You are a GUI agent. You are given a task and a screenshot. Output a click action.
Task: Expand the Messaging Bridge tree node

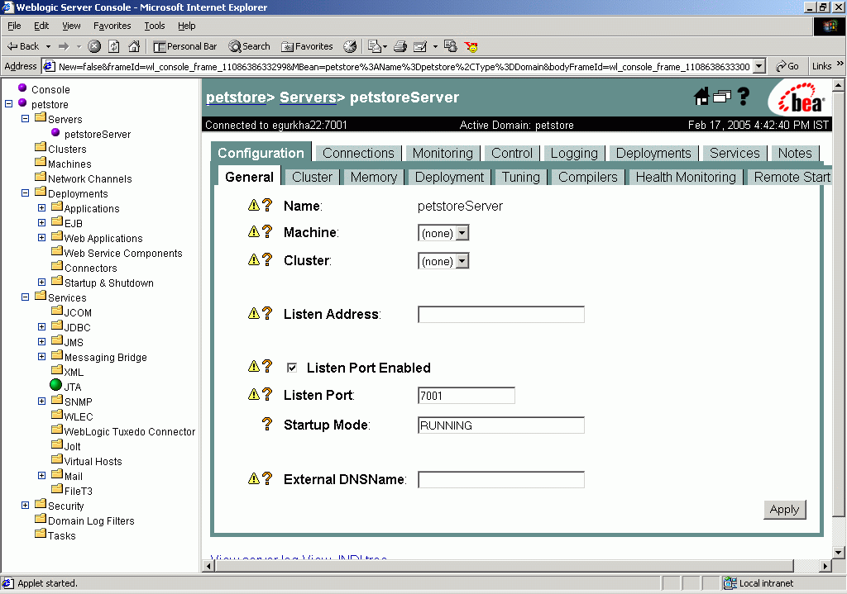pos(41,356)
